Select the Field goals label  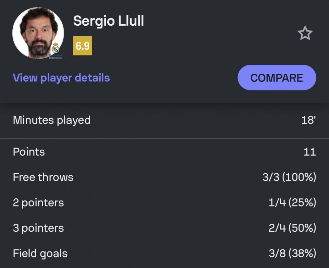(40, 254)
